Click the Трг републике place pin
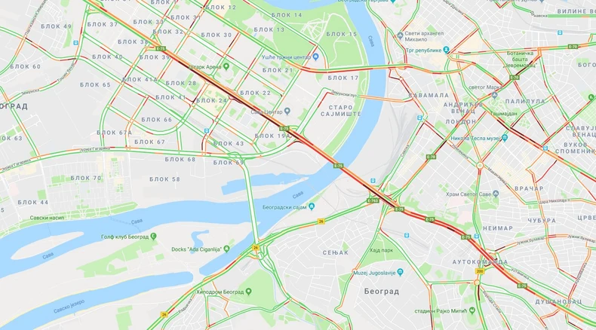Image resolution: width=596 pixels, height=330 pixels. click(446, 50)
